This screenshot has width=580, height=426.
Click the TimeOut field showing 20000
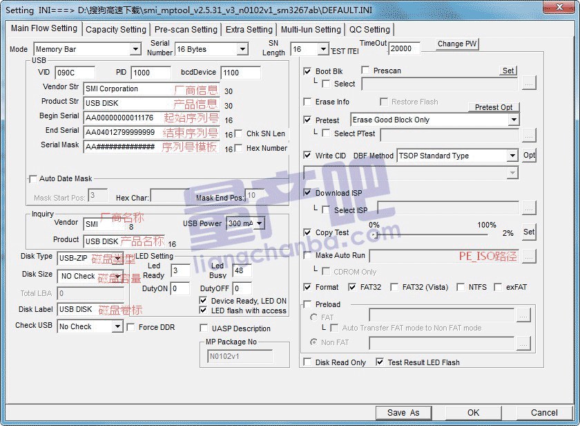pyautogui.click(x=405, y=48)
